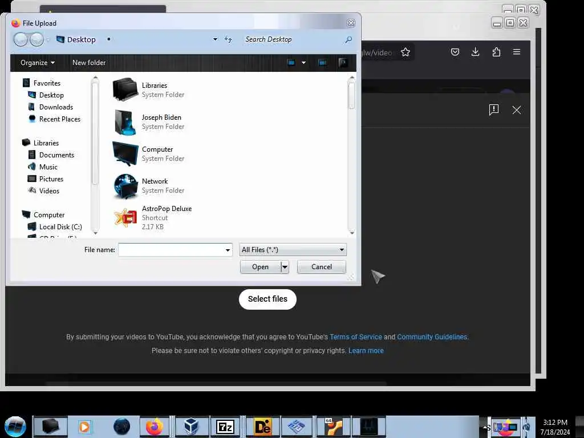Click the send feedback icon
The width and height of the screenshot is (584, 438).
point(494,110)
